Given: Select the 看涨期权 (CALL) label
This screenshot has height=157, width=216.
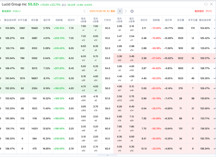Looking at the screenshot, I should (11, 11).
